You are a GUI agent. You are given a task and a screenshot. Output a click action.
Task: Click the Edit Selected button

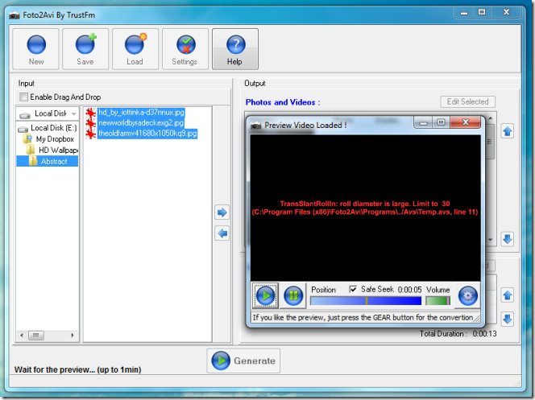pos(467,102)
